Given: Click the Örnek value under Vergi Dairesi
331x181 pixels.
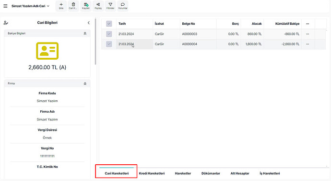Looking at the screenshot, I should (47, 138).
